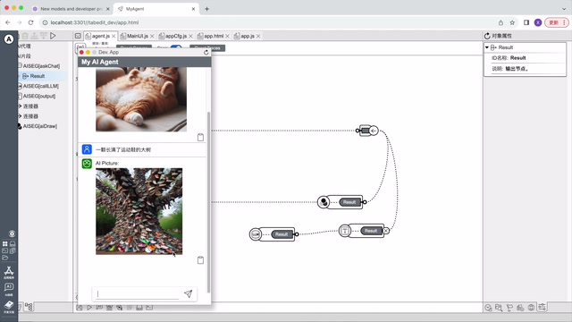
Task: Copy the tree picture reply via clipboard icon
Action: (x=200, y=260)
